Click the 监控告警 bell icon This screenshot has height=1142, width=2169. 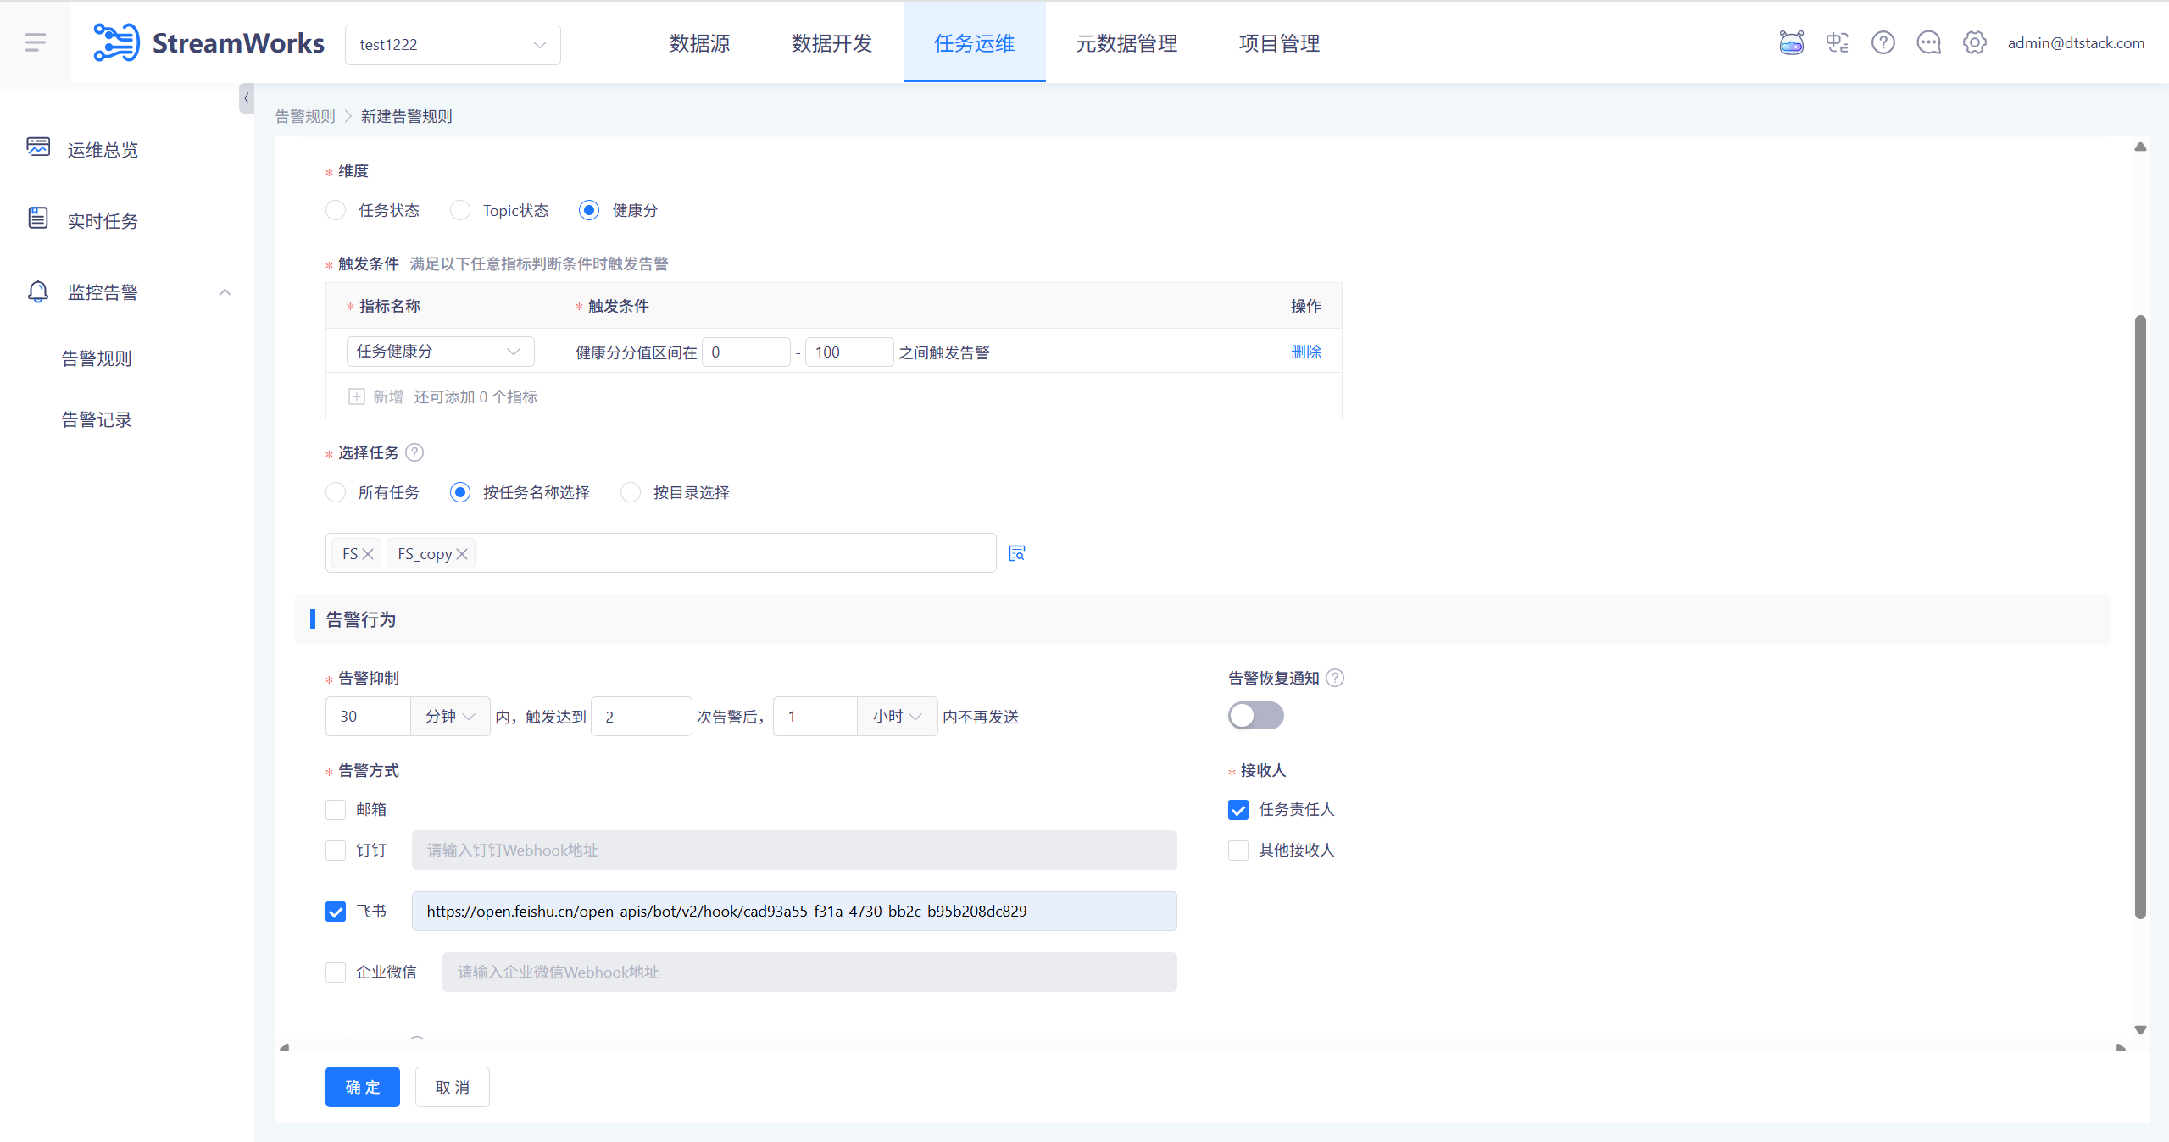tap(38, 291)
